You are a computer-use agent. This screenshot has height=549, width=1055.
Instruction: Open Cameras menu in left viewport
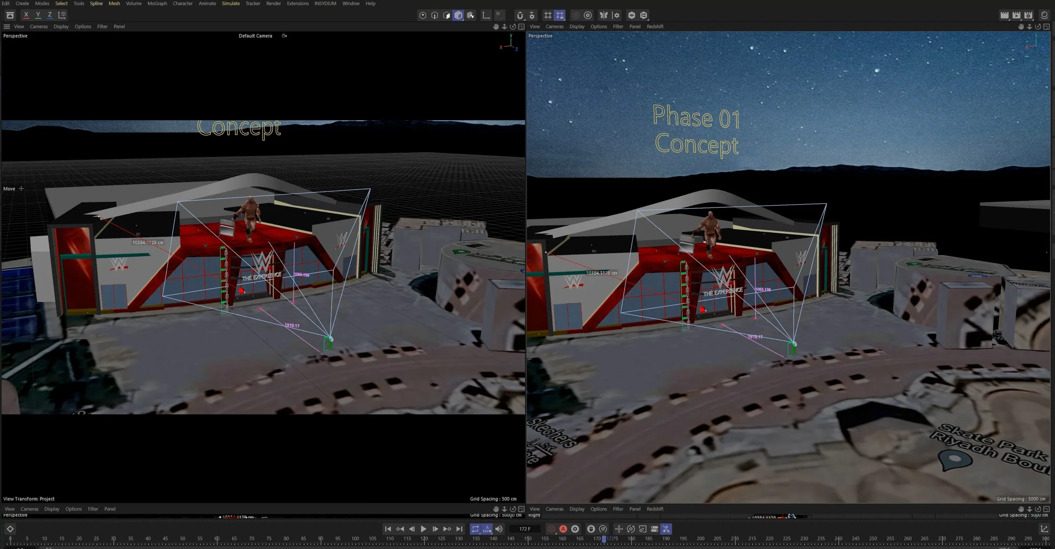tap(39, 27)
